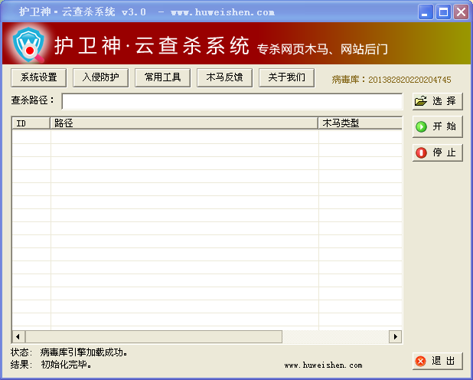Open 常用工具 common tools
Image resolution: width=473 pixels, height=380 pixels.
click(x=162, y=77)
